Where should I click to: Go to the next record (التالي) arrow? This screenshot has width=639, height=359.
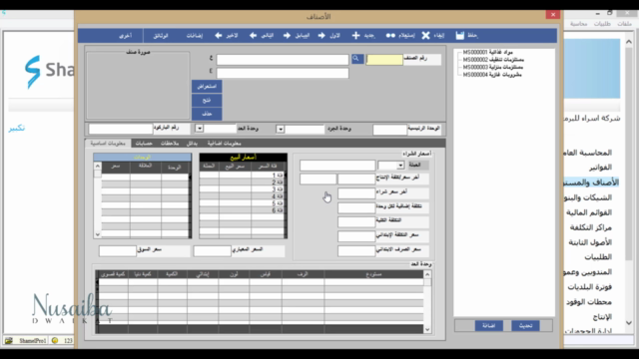click(253, 36)
